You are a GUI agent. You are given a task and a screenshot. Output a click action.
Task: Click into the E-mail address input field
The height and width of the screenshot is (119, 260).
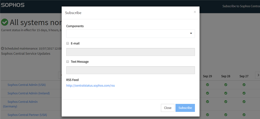pyautogui.click(x=131, y=52)
